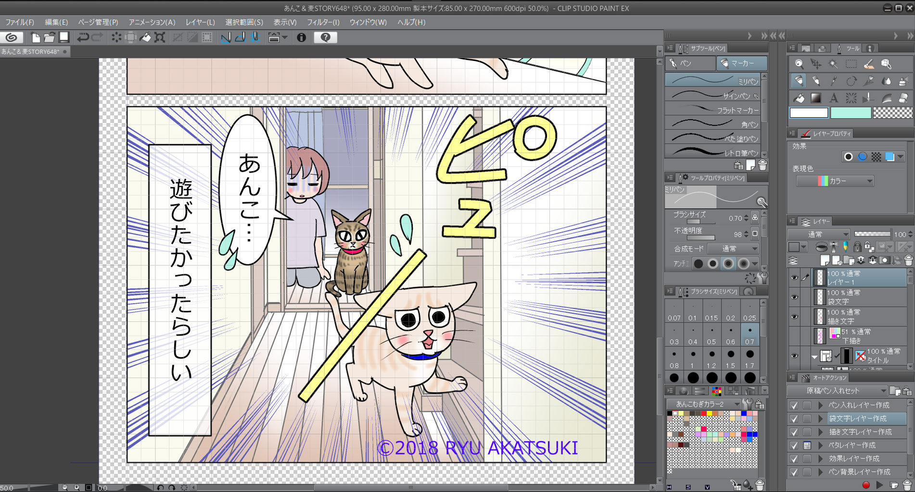The image size is (915, 492).
Task: Delete sub tool with trash icon
Action: 762,165
